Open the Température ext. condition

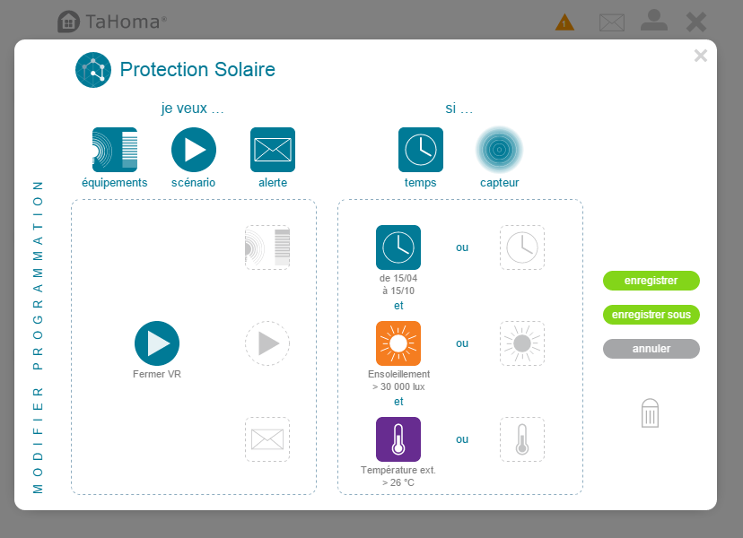tap(398, 439)
